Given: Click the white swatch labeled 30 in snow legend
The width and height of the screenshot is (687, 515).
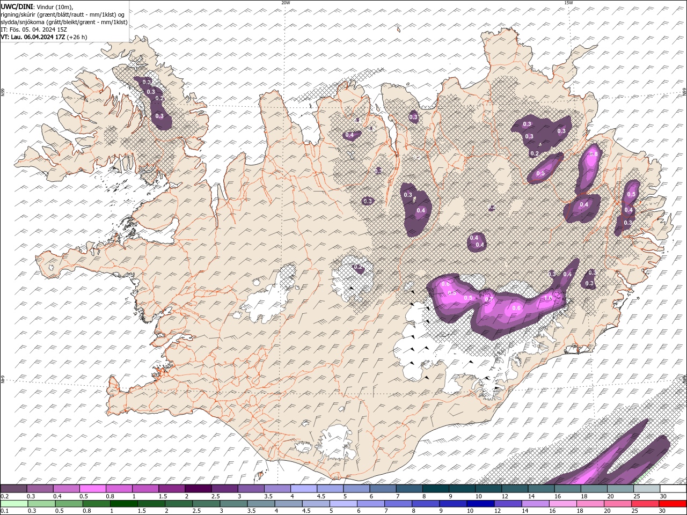Looking at the screenshot, I should coord(674,489).
